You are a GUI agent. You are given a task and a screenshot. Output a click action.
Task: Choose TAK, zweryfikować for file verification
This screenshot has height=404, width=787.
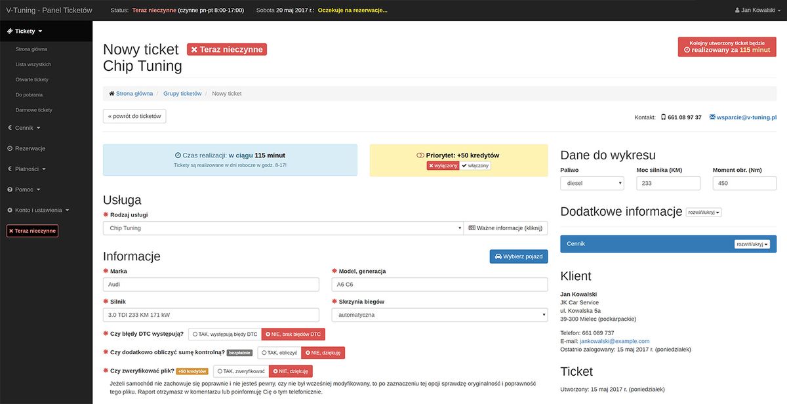coord(241,371)
